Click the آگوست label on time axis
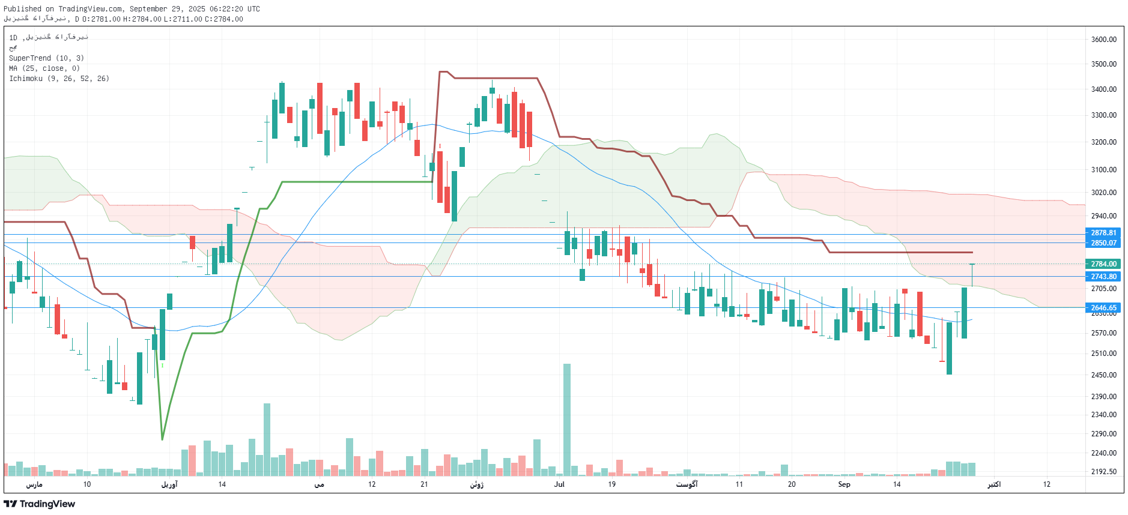The width and height of the screenshot is (1128, 515). [687, 484]
